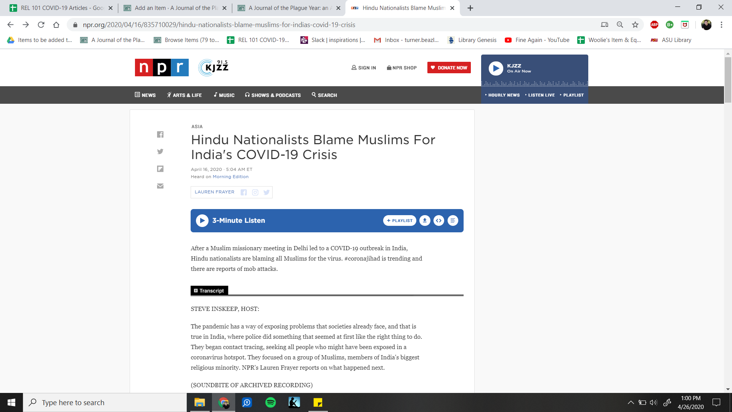Play KJZZ On Air Now stream
The width and height of the screenshot is (732, 412).
point(496,68)
